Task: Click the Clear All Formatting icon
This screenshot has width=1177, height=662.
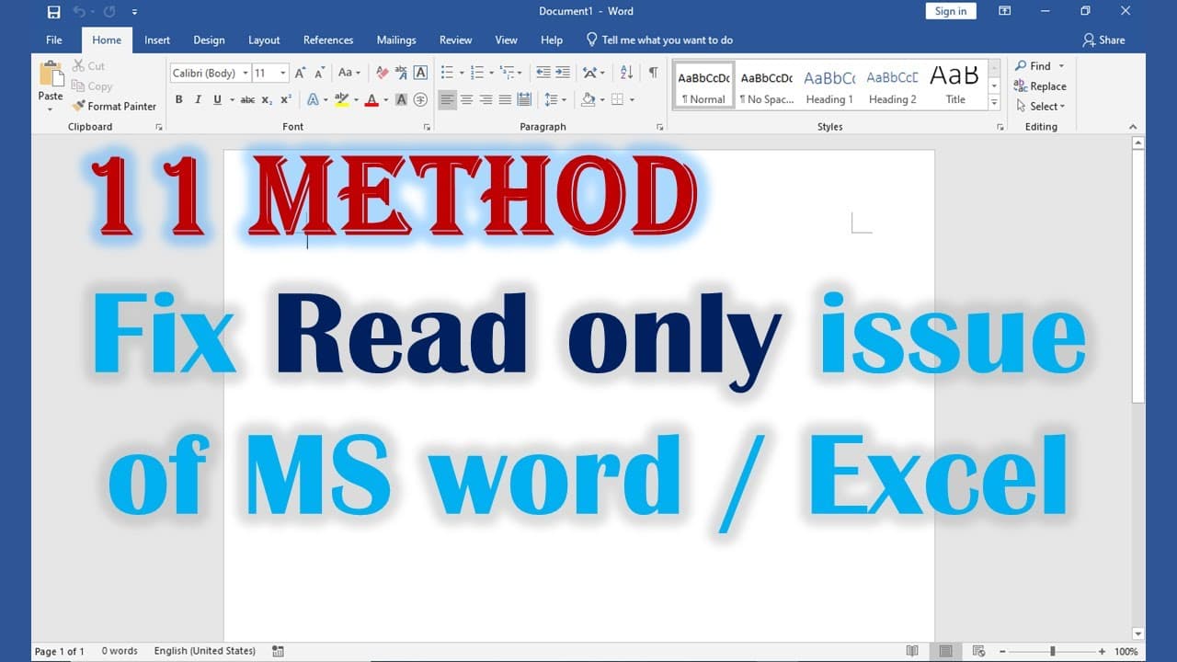Action: tap(382, 73)
